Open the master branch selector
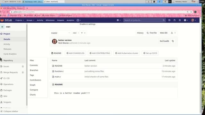 pos(61,33)
